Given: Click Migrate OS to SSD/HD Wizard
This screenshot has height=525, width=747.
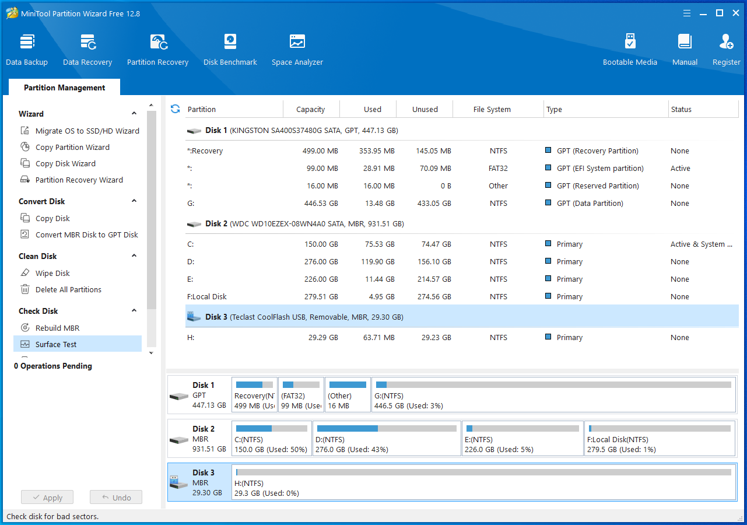Looking at the screenshot, I should coord(80,131).
